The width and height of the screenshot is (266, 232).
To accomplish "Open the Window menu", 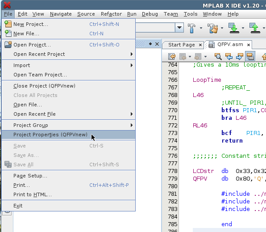I will (x=212, y=14).
